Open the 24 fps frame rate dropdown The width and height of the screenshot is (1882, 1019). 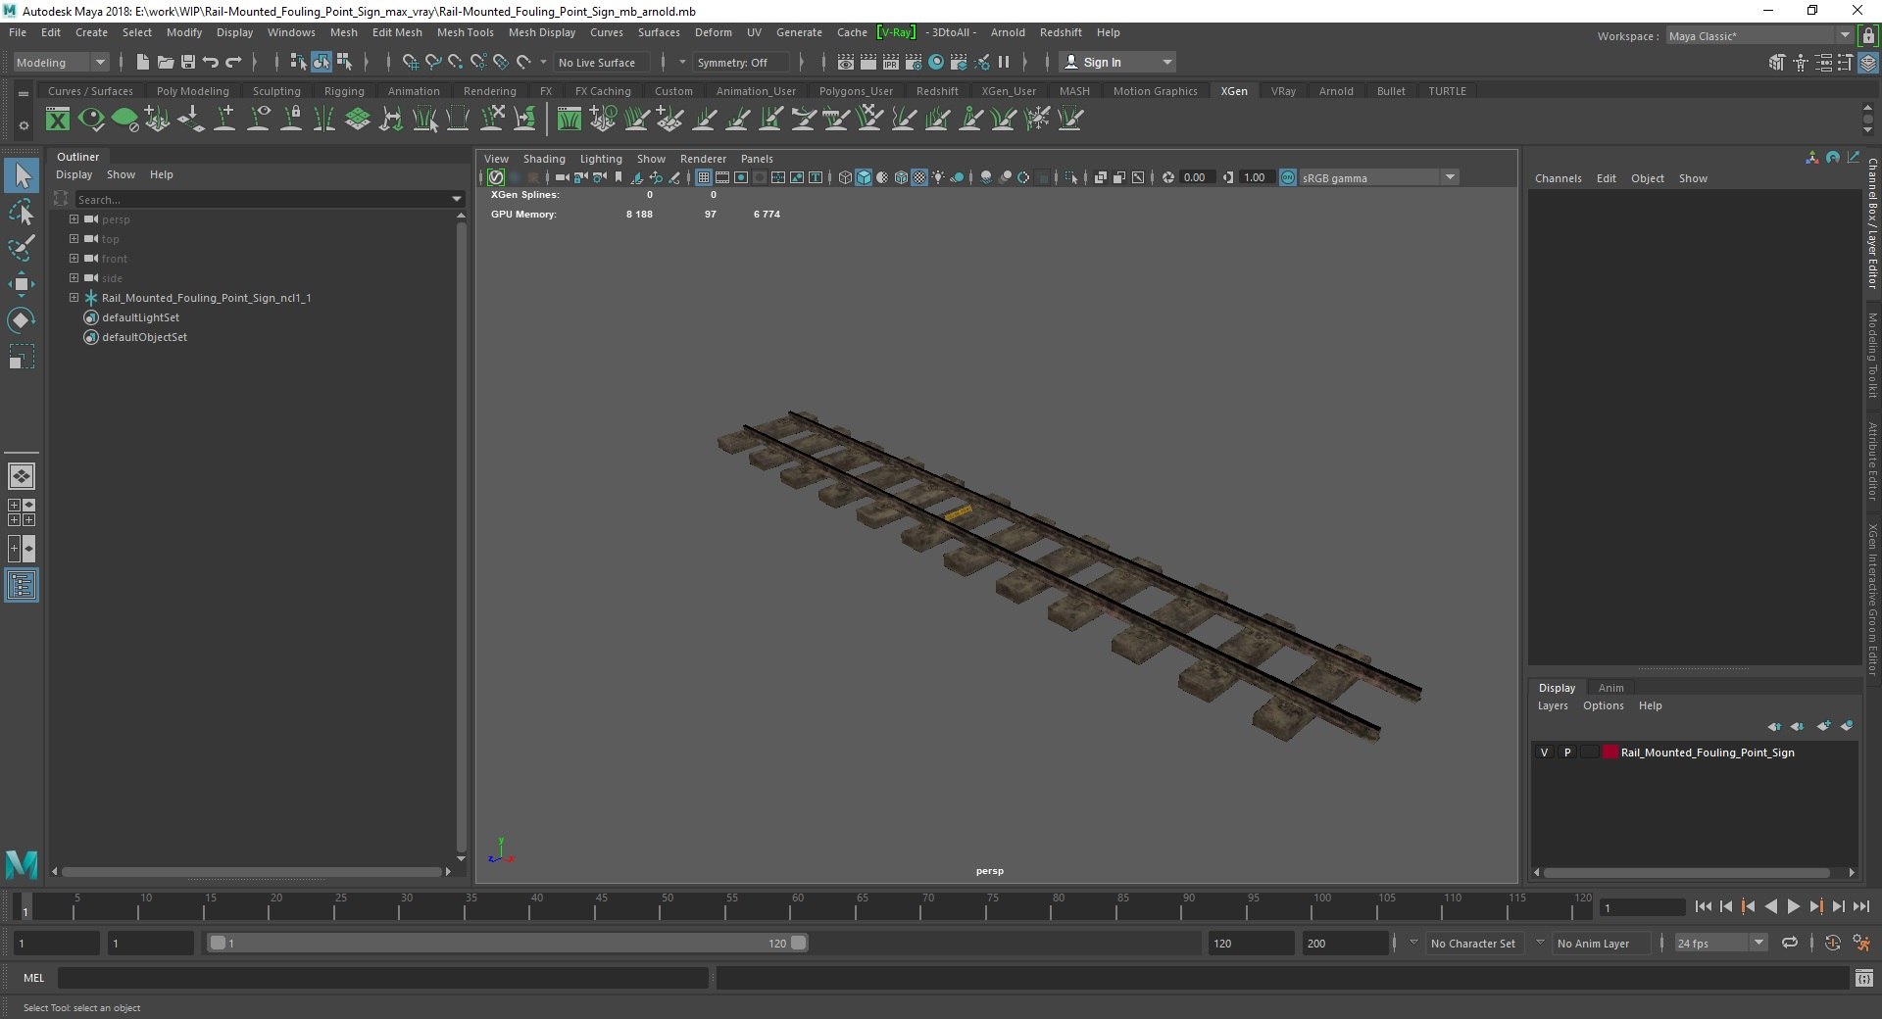(1720, 943)
